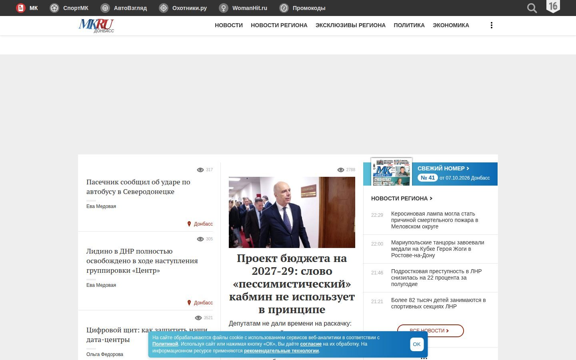Image resolution: width=576 pixels, height=360 pixels.
Task: Click 21:21 timestamp text
Action: pyautogui.click(x=377, y=302)
